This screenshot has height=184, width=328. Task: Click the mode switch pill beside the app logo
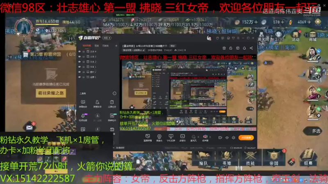coord(107,38)
